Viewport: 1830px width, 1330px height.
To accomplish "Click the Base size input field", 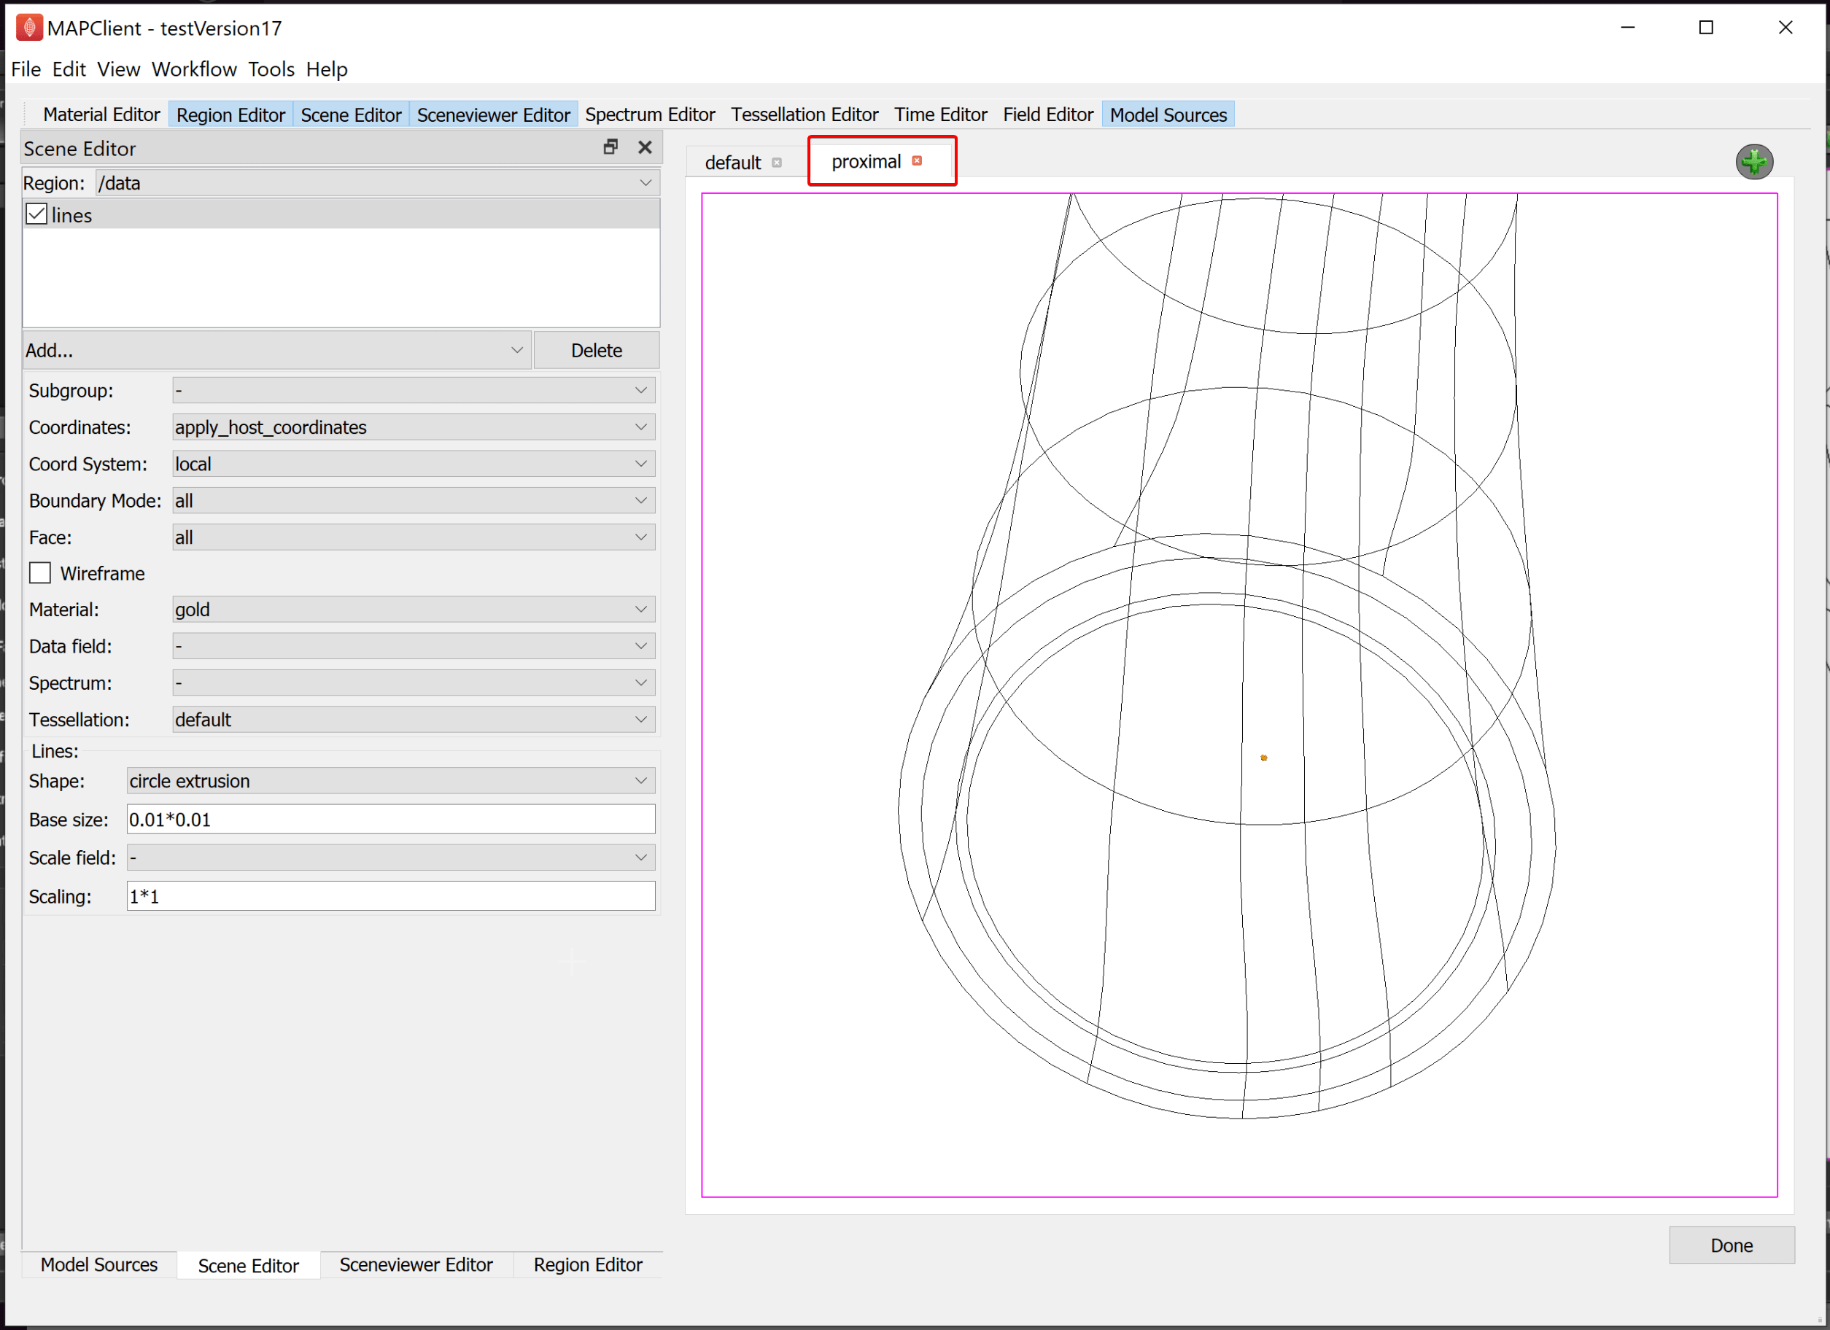I will 391,820.
